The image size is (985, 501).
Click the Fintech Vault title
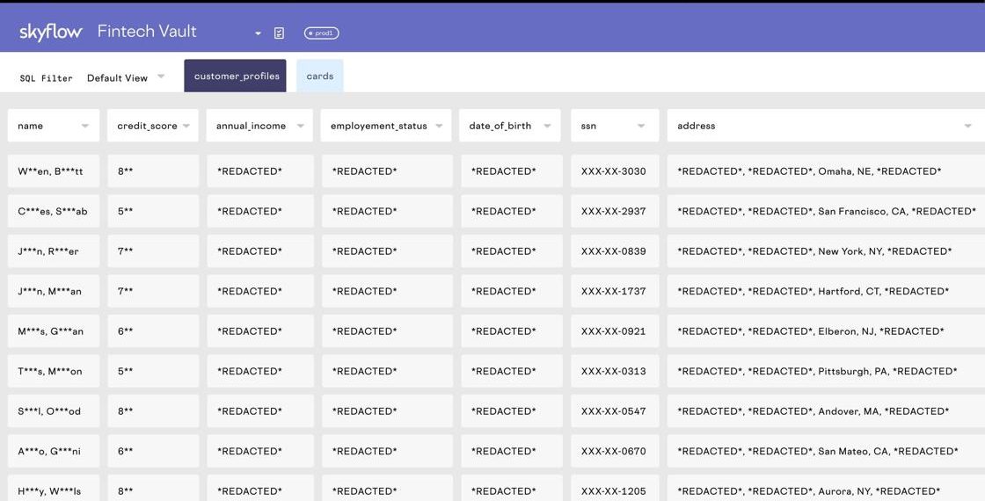[147, 32]
